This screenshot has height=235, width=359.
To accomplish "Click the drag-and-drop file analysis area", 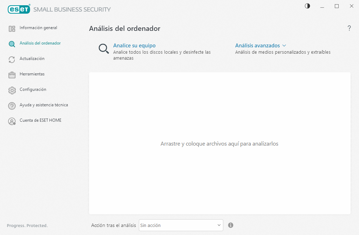I will [x=219, y=144].
